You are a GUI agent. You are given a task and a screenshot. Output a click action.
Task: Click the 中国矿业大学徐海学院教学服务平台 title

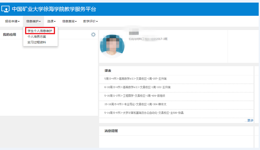click(54, 9)
